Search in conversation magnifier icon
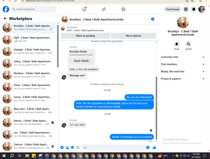The height and width of the screenshot is (159, 210). point(189,44)
